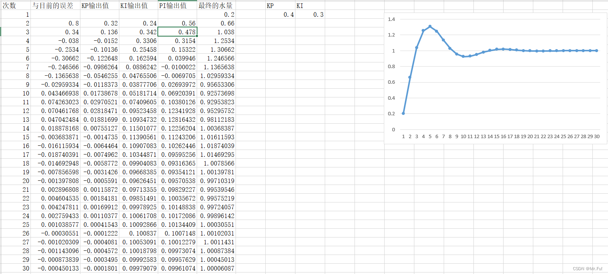Select the cell with value -0.0152
Viewport: 608px width, 274px height.
(x=99, y=41)
